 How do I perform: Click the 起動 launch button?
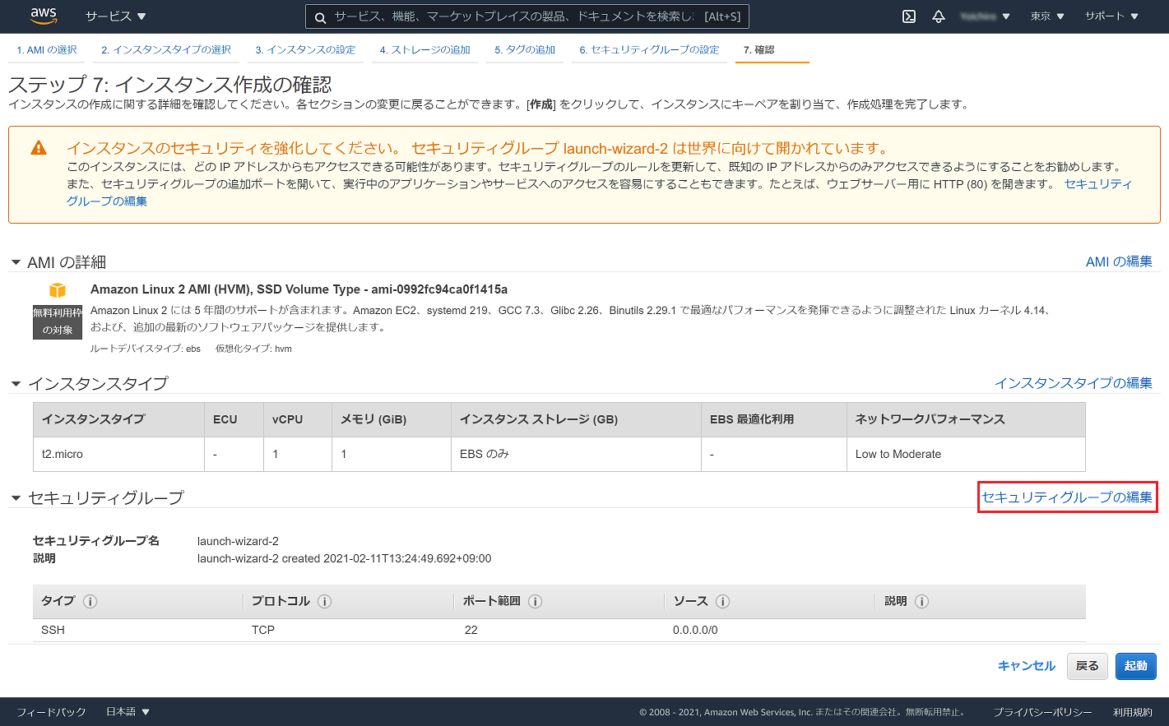[x=1135, y=666]
